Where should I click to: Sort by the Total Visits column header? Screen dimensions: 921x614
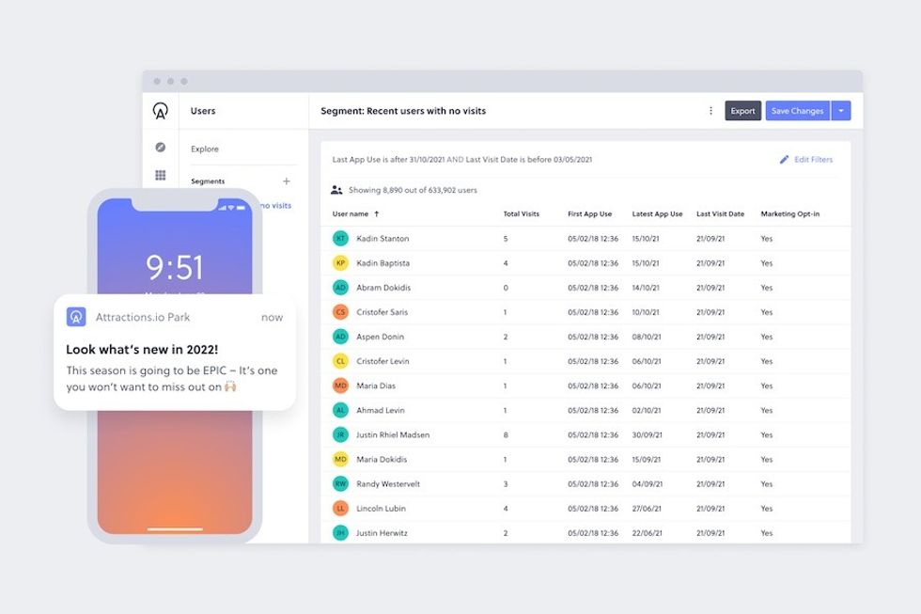tap(521, 214)
